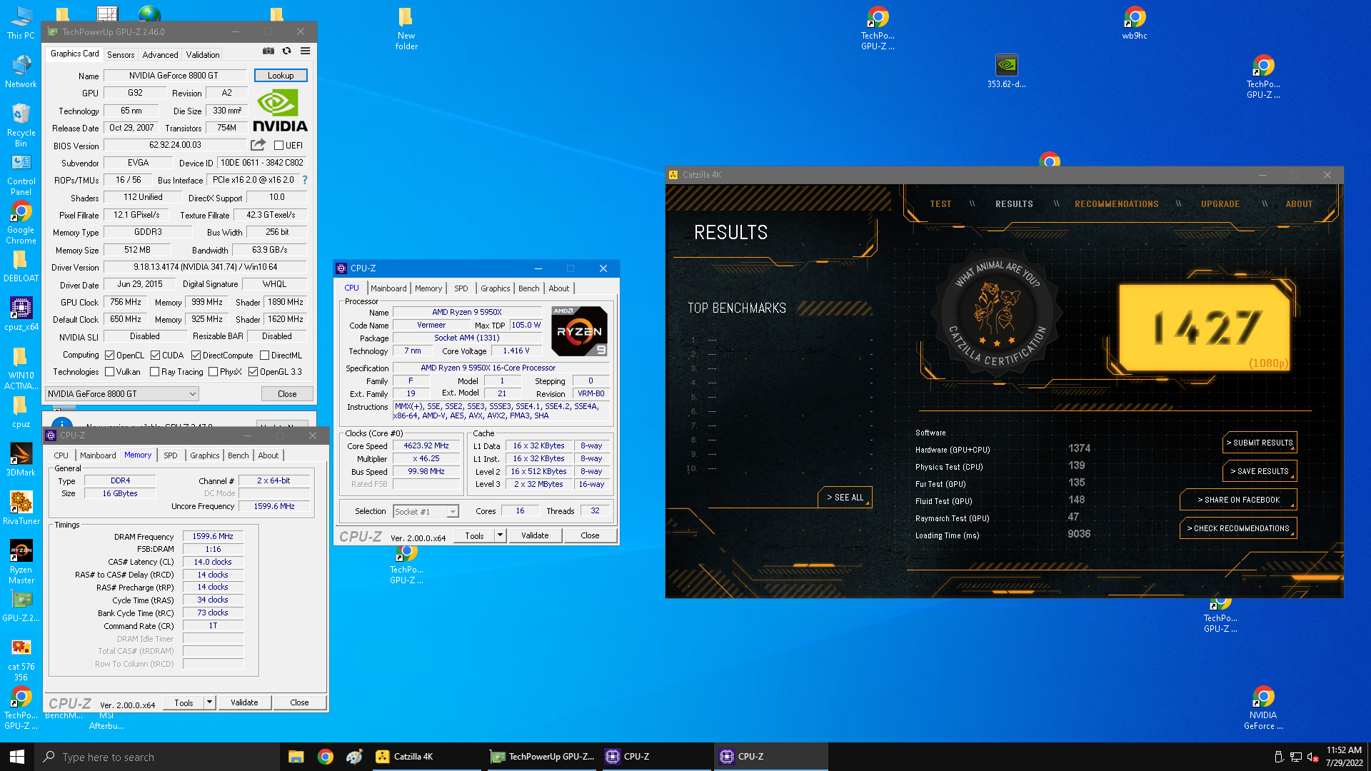
Task: Switch to the Sensors tab in GPU-Z
Action: 121,54
